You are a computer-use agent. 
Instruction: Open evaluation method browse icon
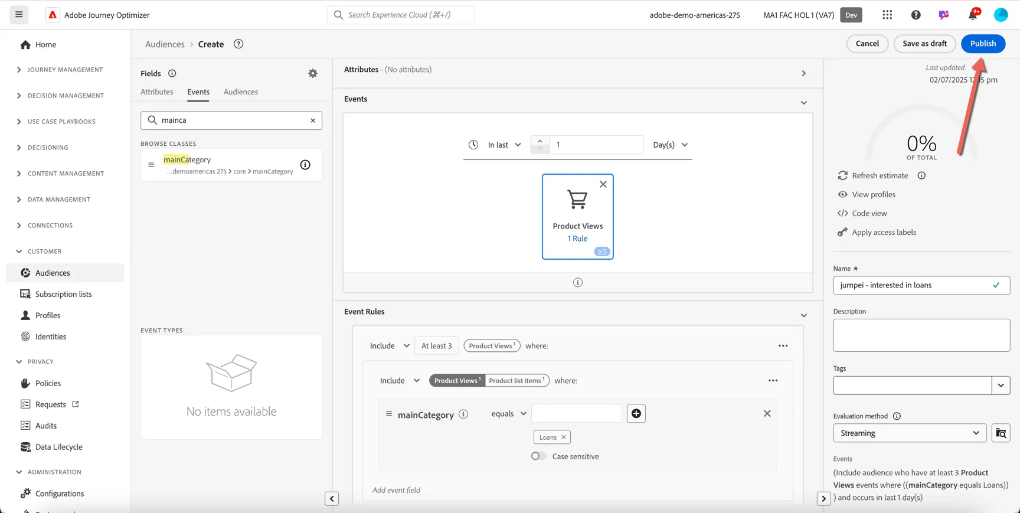[1001, 433]
